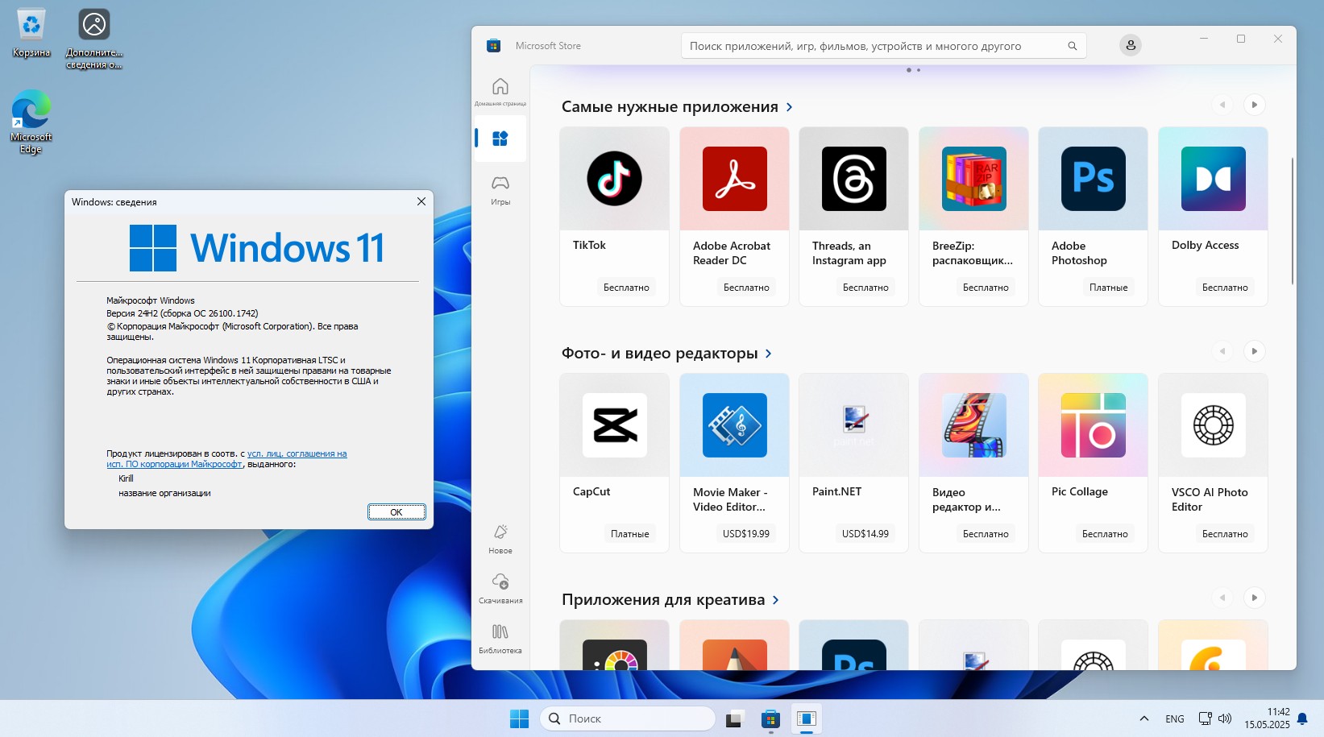Switch the ENG language indicator

pyautogui.click(x=1175, y=718)
